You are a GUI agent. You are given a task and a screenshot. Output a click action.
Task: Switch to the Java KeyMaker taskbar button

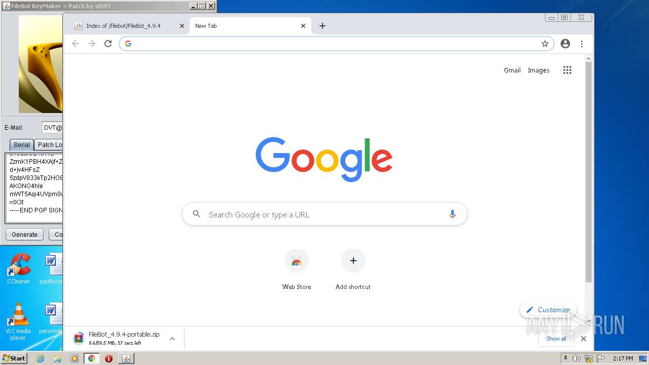pyautogui.click(x=126, y=358)
